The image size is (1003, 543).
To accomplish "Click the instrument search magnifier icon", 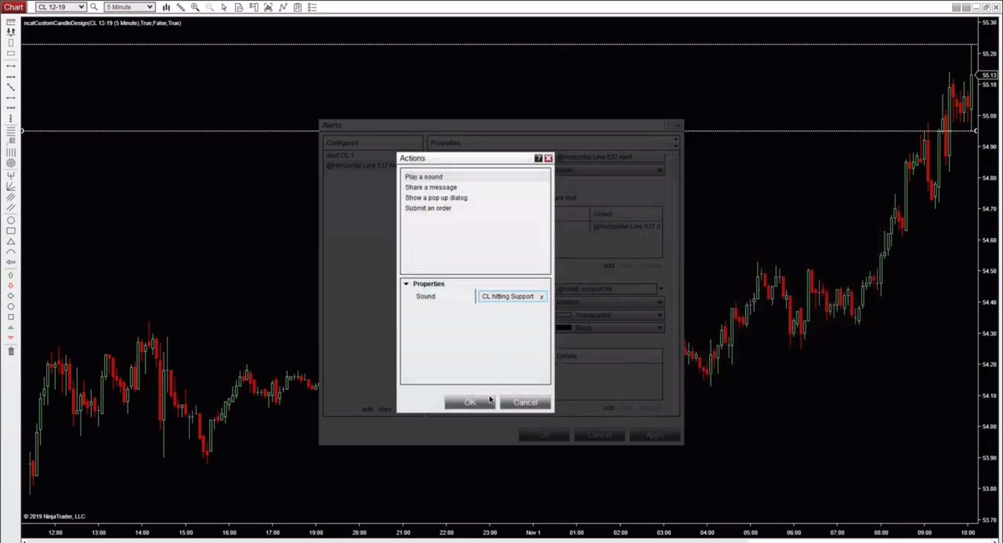I will (x=94, y=7).
